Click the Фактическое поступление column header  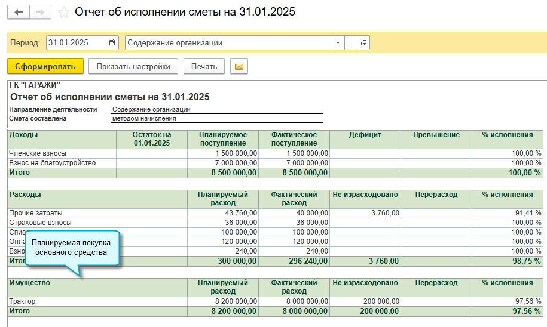click(294, 139)
